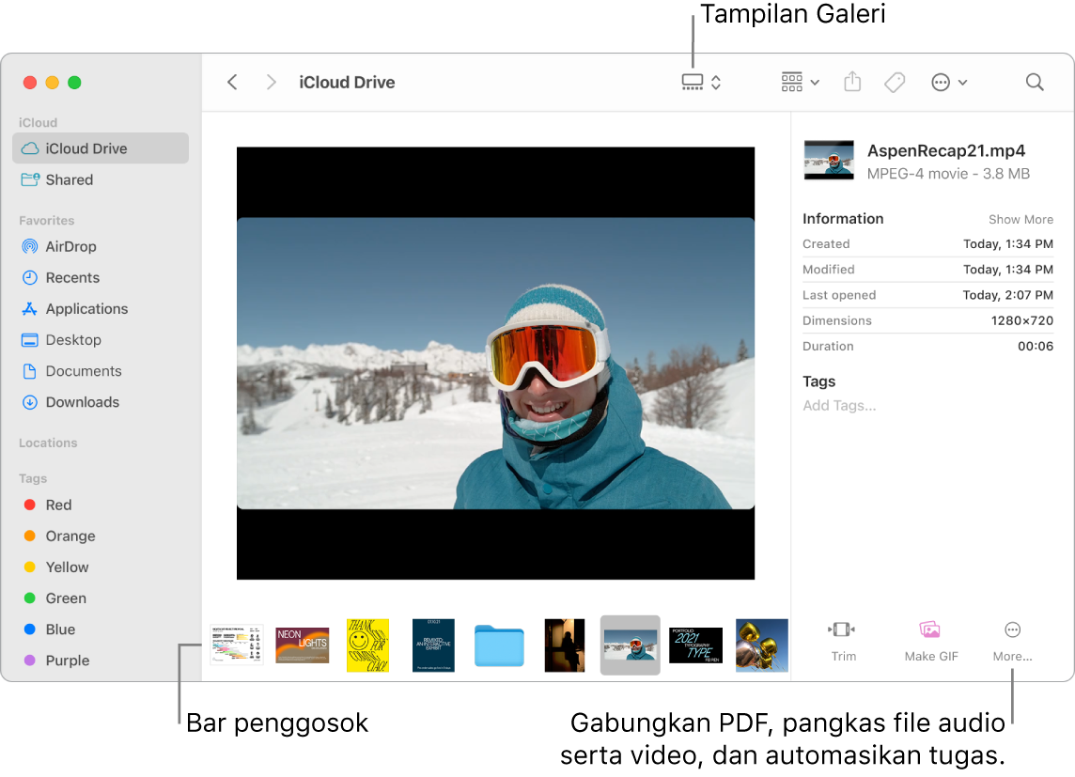Select the Make GIF quick action
Viewport: 1075px width, 777px height.
929,642
